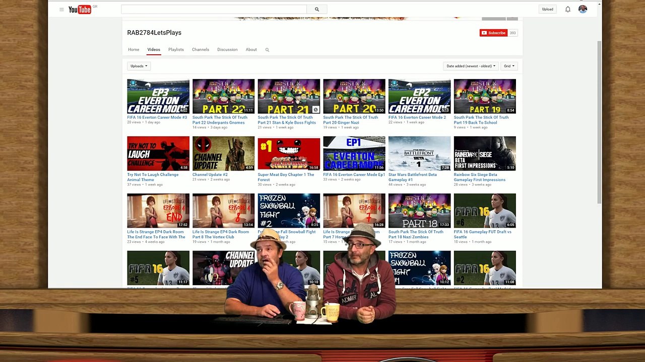This screenshot has width=645, height=362.
Task: Click 'Channel Update #2' title link
Action: [210, 175]
